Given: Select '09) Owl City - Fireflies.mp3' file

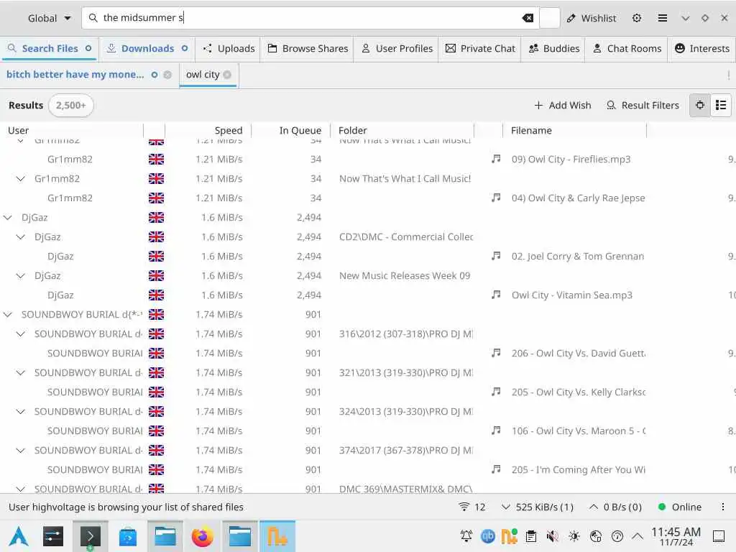Looking at the screenshot, I should pyautogui.click(x=571, y=160).
